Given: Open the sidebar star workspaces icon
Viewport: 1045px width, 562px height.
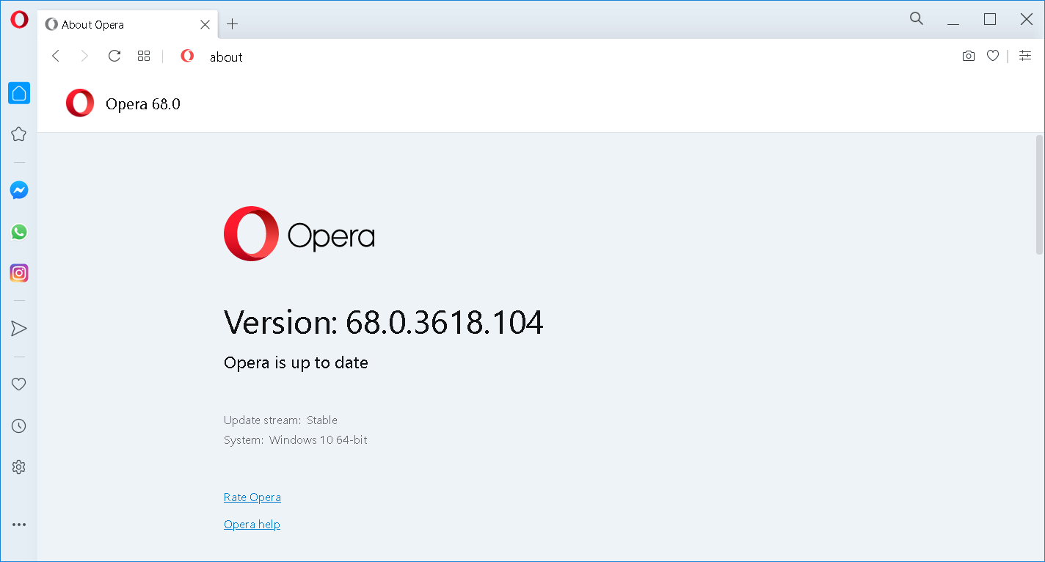Looking at the screenshot, I should [x=19, y=134].
